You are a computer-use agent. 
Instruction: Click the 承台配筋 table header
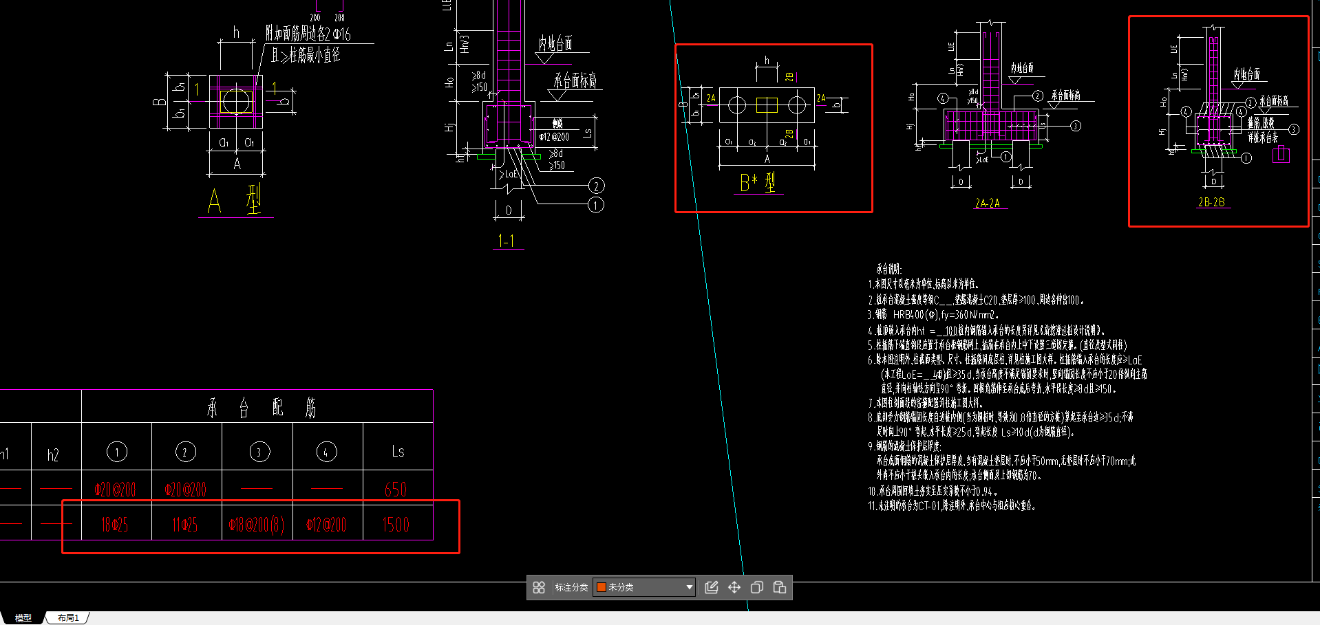[262, 408]
